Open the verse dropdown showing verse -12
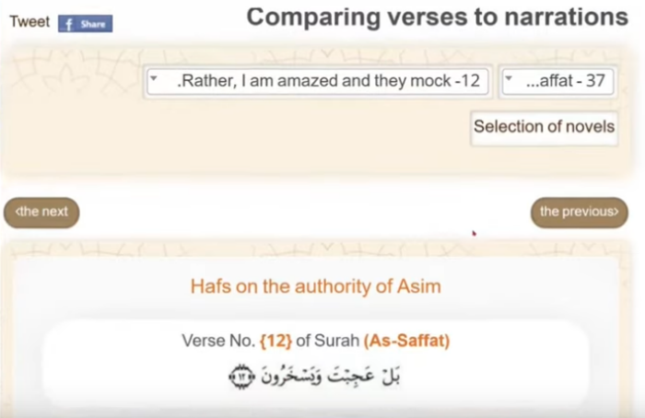 318,81
